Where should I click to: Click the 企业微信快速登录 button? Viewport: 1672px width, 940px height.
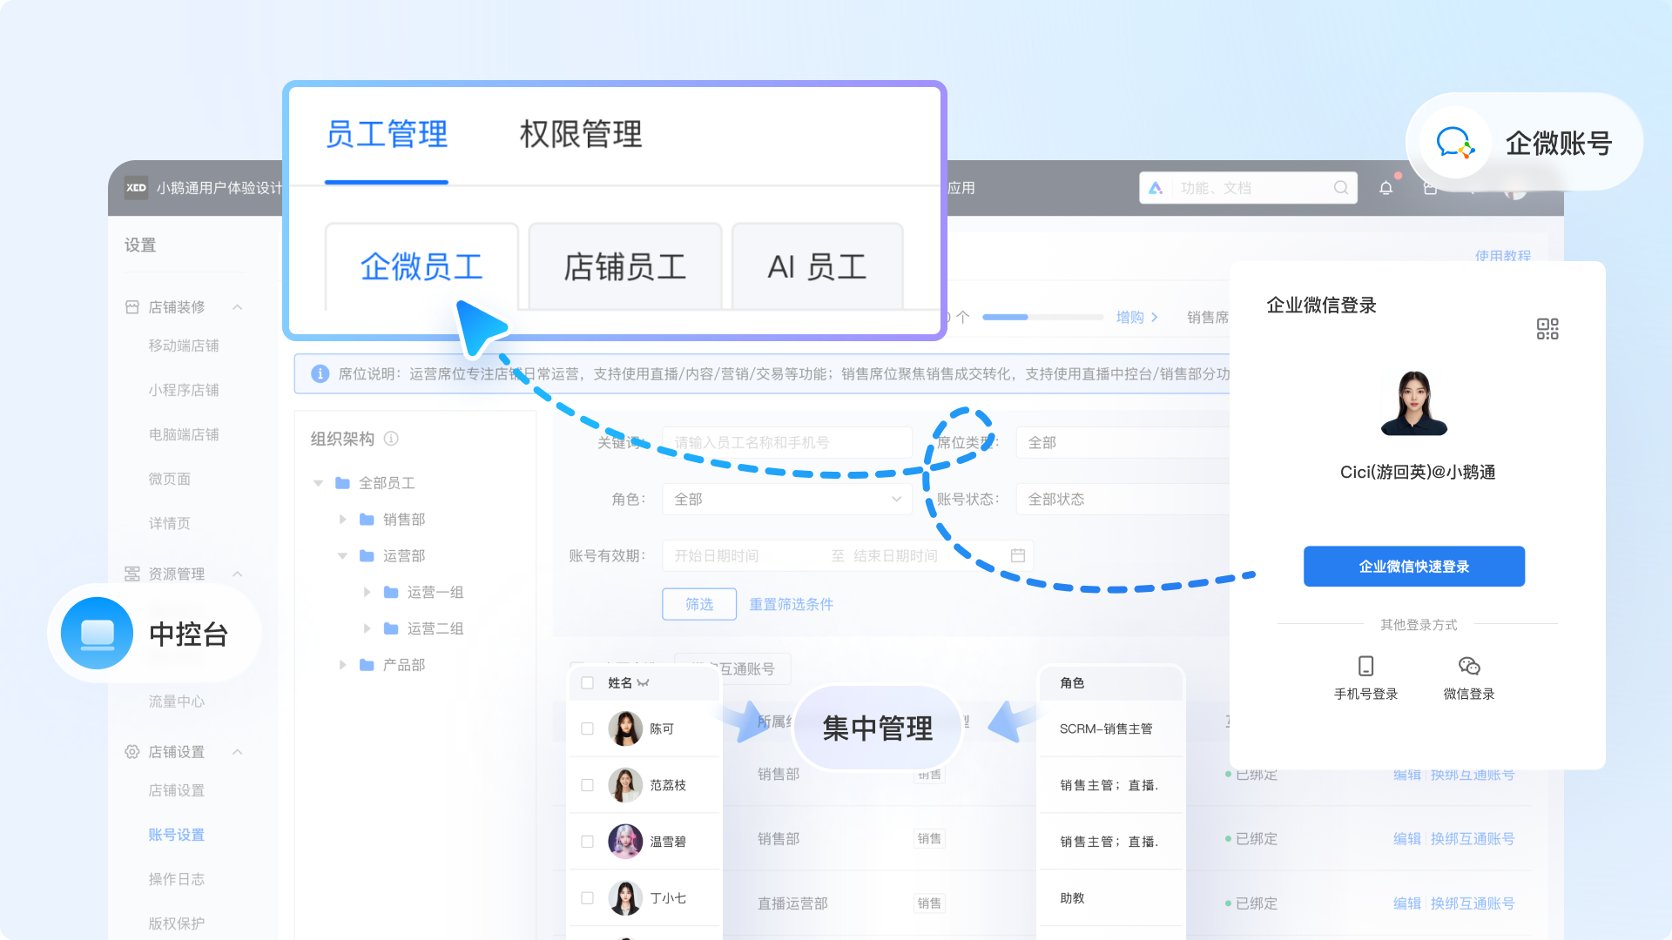(x=1414, y=567)
